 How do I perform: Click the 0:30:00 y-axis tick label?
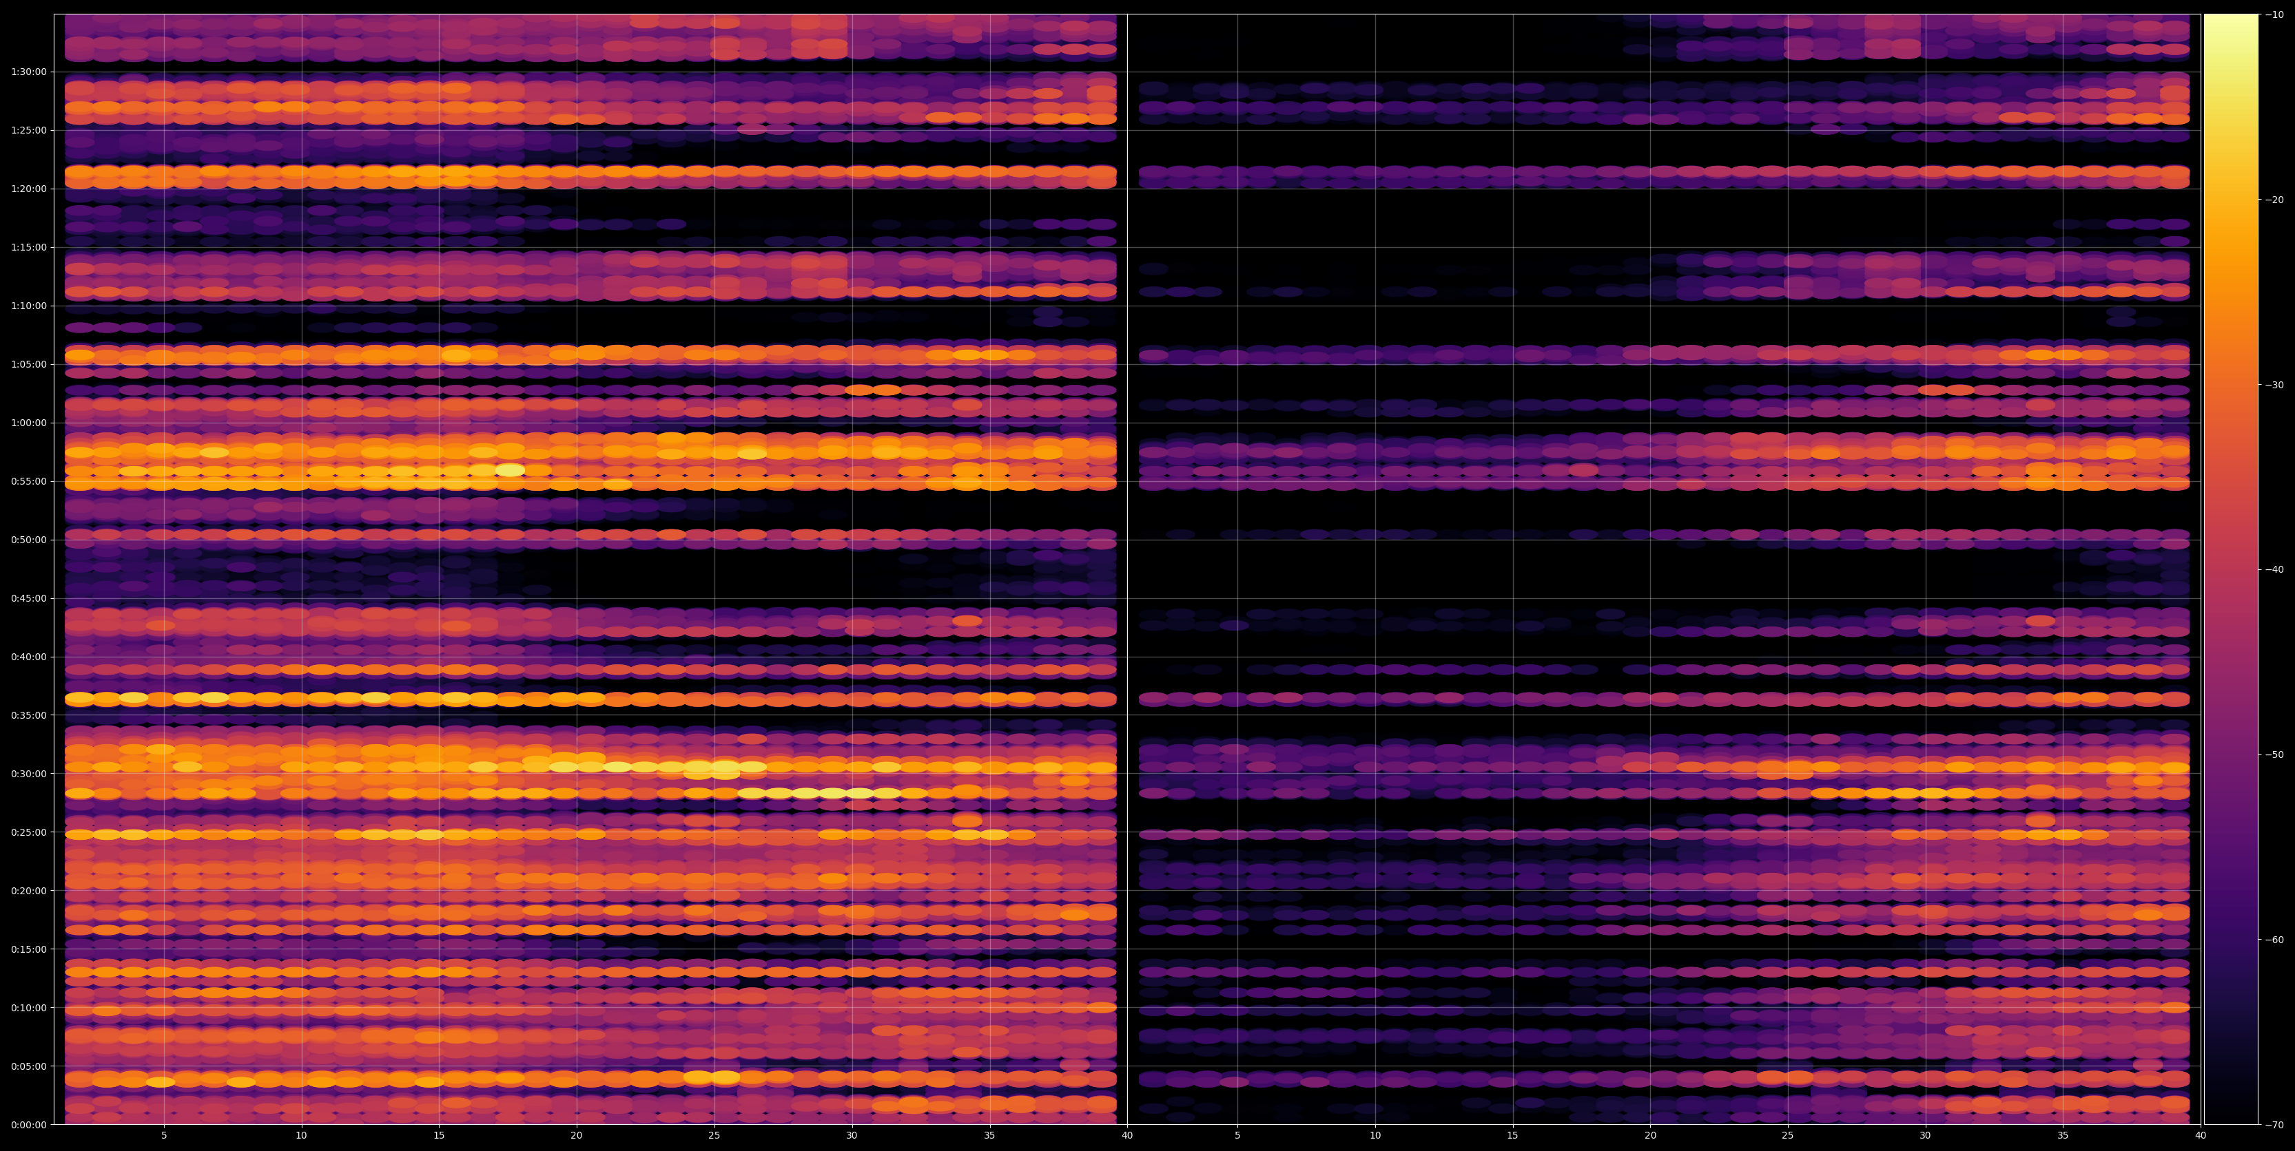coord(28,774)
